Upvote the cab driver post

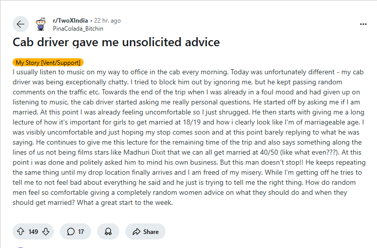(x=21, y=231)
